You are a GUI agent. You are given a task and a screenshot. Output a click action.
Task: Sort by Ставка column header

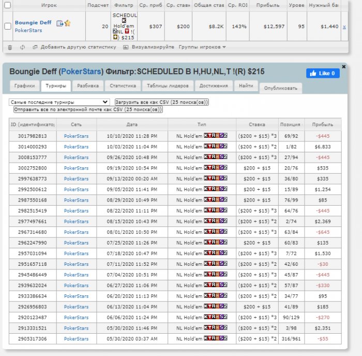(257, 124)
